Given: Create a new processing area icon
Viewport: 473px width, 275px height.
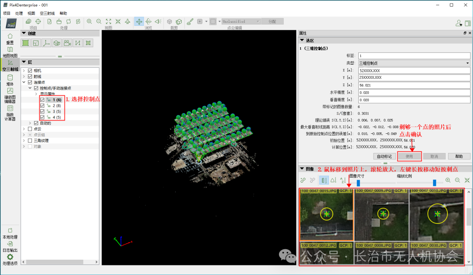Looking at the screenshot, I should 26,43.
